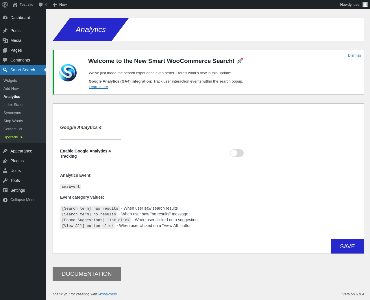Visit the WordPress footer link

tap(108, 294)
